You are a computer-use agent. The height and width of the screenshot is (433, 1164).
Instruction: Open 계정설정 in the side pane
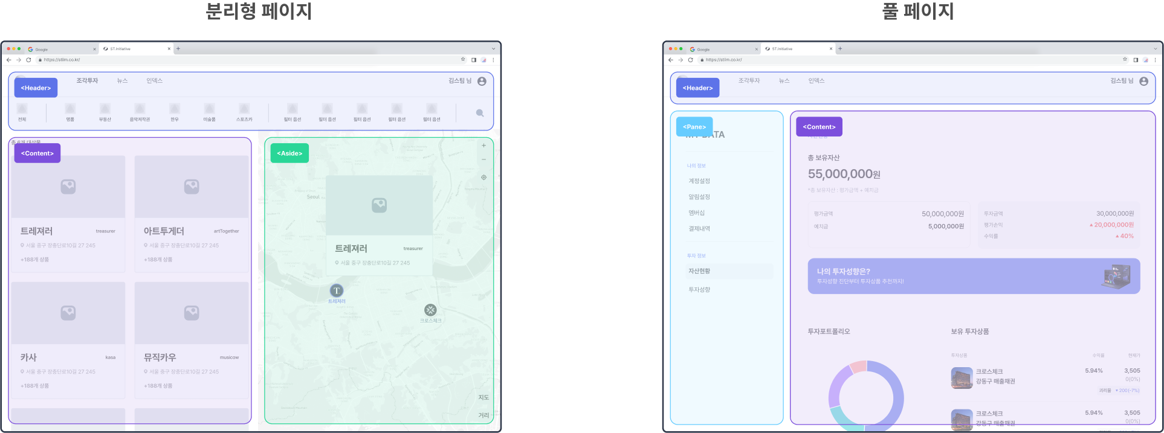[699, 181]
